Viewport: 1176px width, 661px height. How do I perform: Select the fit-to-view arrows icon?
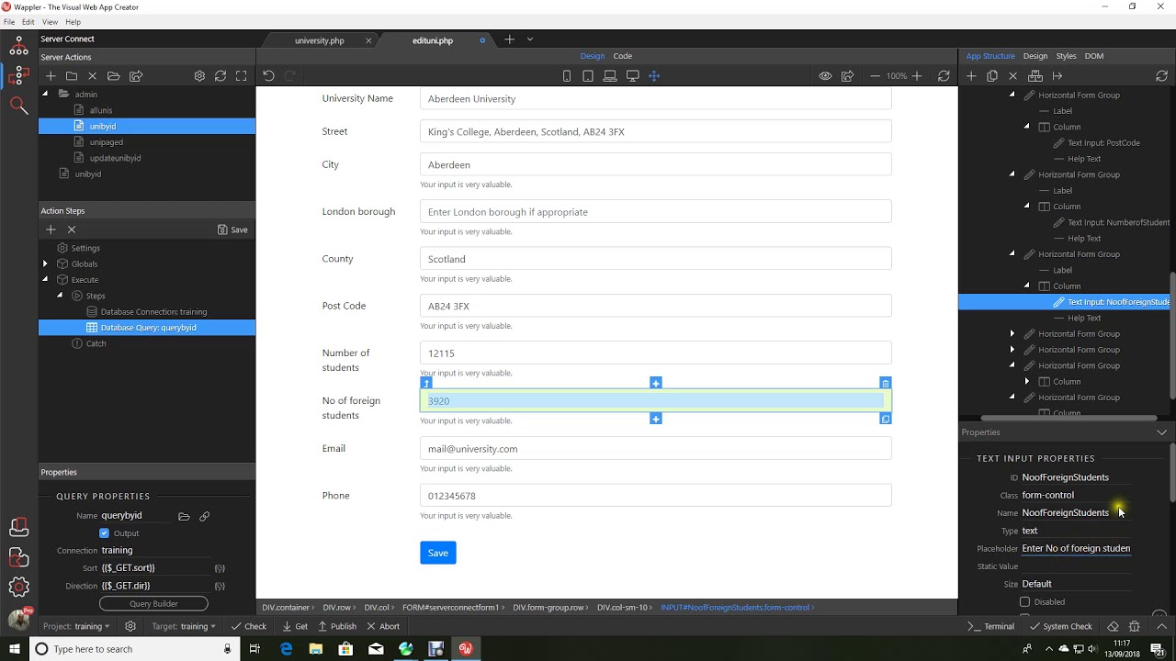click(654, 76)
